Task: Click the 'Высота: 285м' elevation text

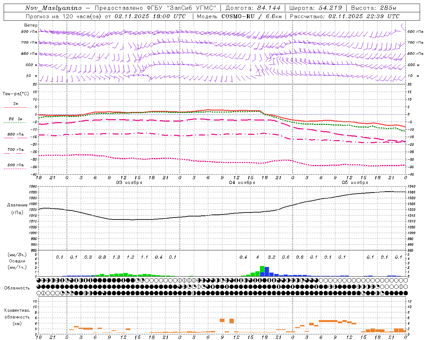Action: (374, 8)
